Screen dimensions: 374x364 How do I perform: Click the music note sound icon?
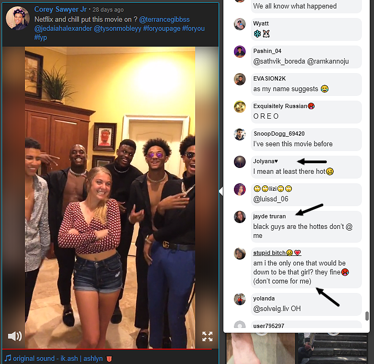pos(8,358)
